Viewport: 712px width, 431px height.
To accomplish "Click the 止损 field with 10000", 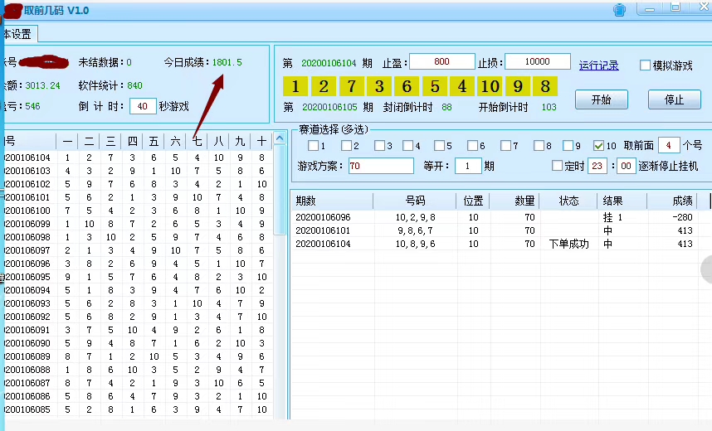I will 538,61.
